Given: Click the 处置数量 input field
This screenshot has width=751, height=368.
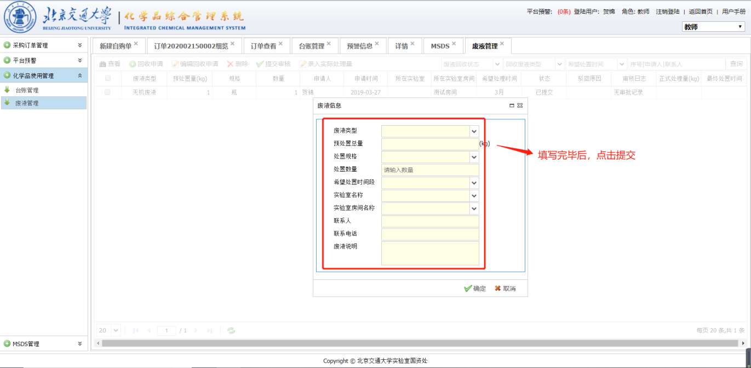Looking at the screenshot, I should coord(430,170).
